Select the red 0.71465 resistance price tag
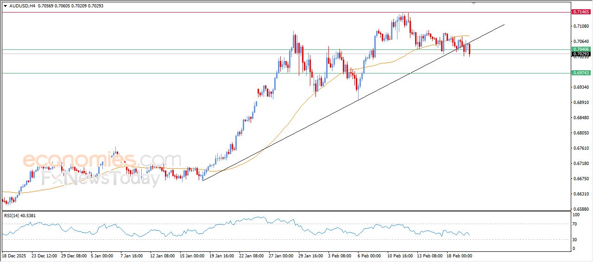The height and width of the screenshot is (262, 593). pos(580,12)
